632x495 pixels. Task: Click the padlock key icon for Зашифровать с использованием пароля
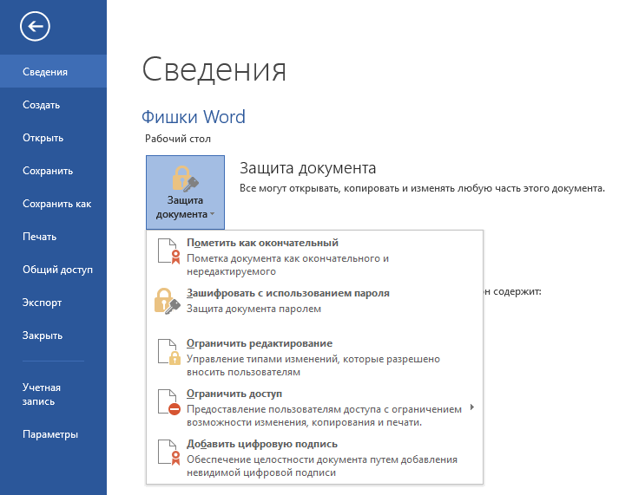(x=167, y=301)
